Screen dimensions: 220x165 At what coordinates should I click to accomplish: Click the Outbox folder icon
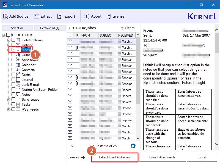18,55
